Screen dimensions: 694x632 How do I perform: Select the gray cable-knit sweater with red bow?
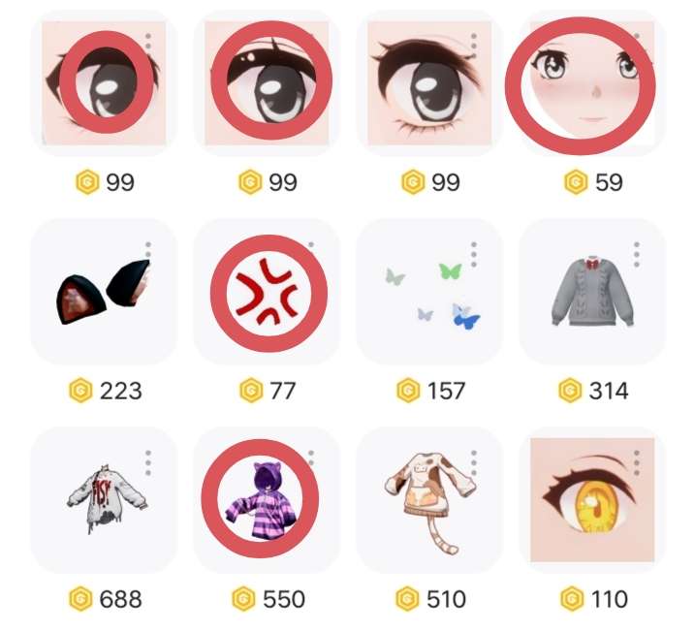(592, 292)
